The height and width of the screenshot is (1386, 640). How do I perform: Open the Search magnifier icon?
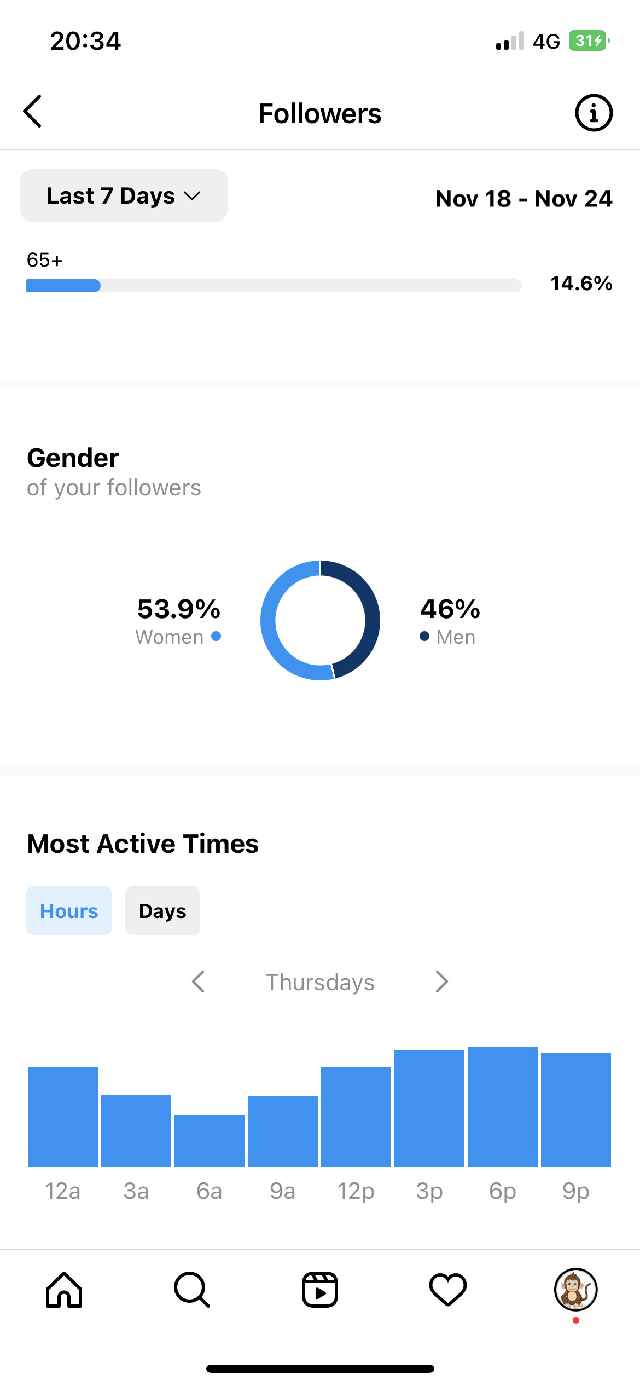[192, 1290]
